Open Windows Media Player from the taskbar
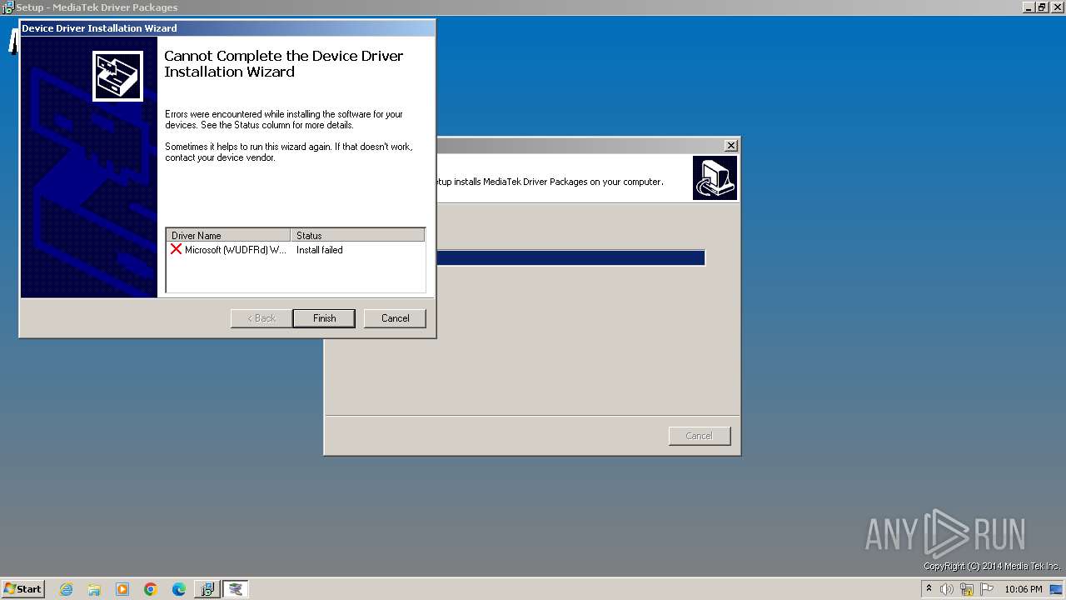This screenshot has width=1066, height=600. (x=122, y=589)
